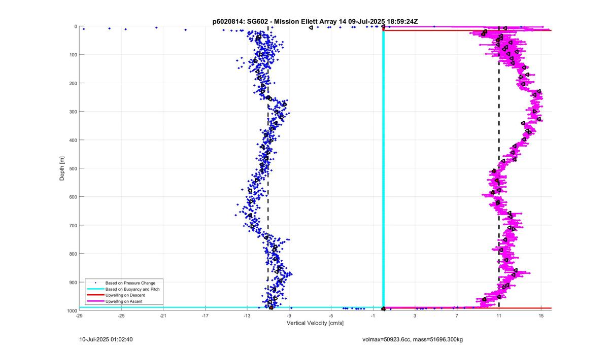Select the "Depth [m]" y-axis label

point(62,168)
